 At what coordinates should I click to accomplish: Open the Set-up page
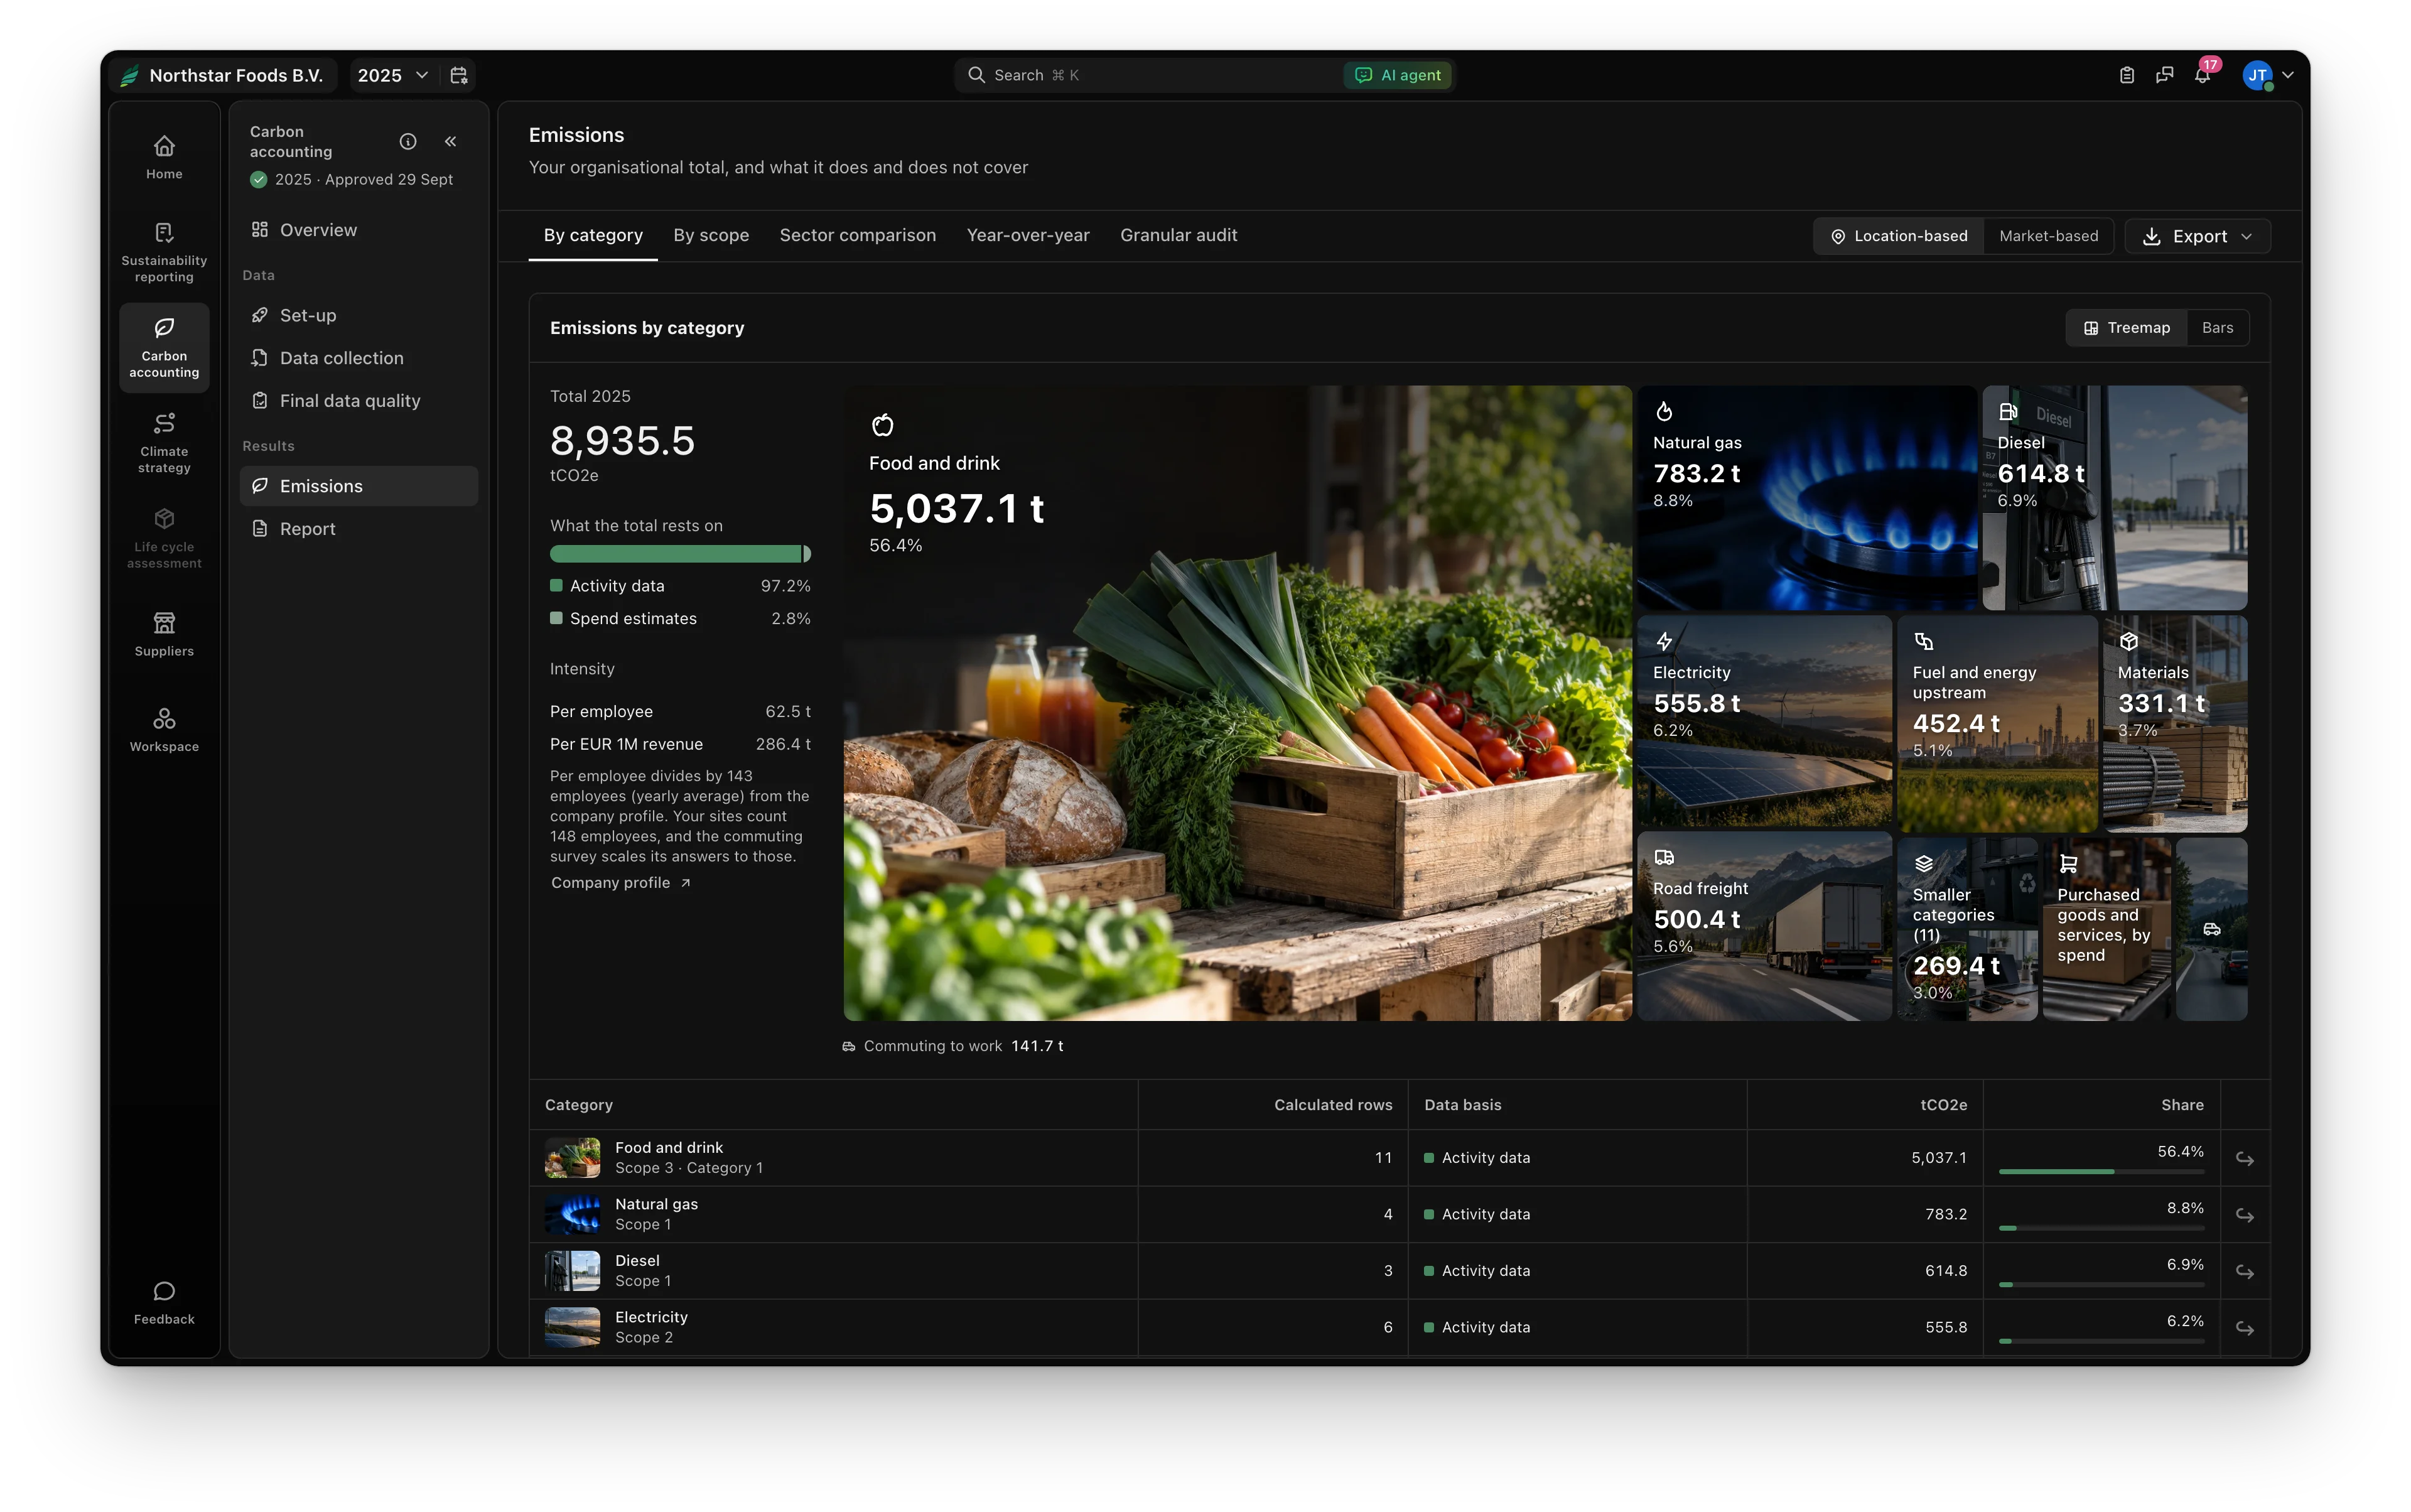click(x=358, y=315)
